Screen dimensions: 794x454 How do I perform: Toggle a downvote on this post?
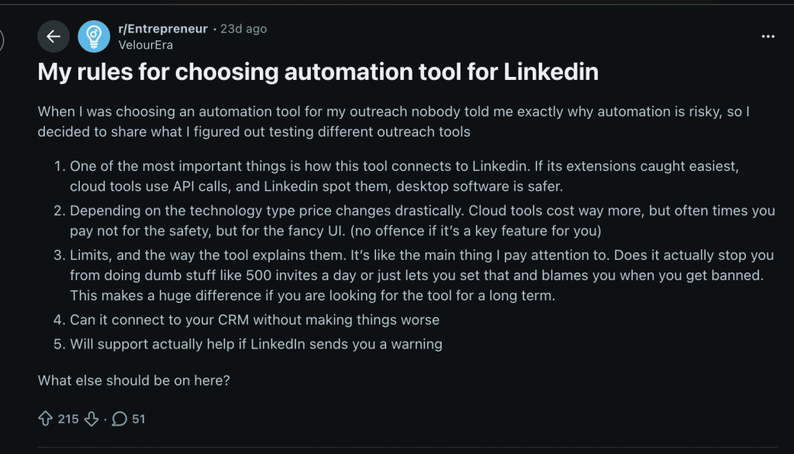tap(91, 418)
